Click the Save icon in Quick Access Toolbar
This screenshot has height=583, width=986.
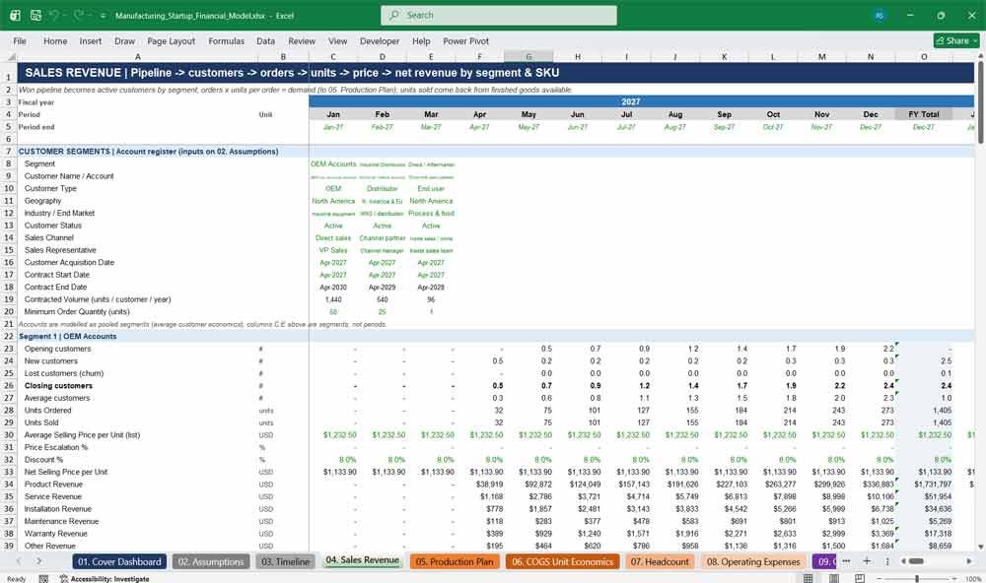point(35,15)
